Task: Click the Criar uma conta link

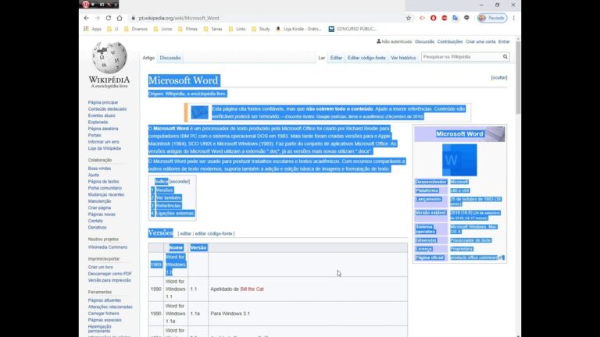Action: click(480, 41)
